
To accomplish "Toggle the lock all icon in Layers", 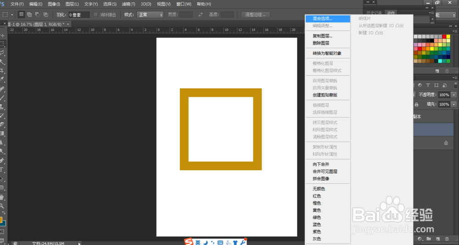I will click(x=417, y=104).
